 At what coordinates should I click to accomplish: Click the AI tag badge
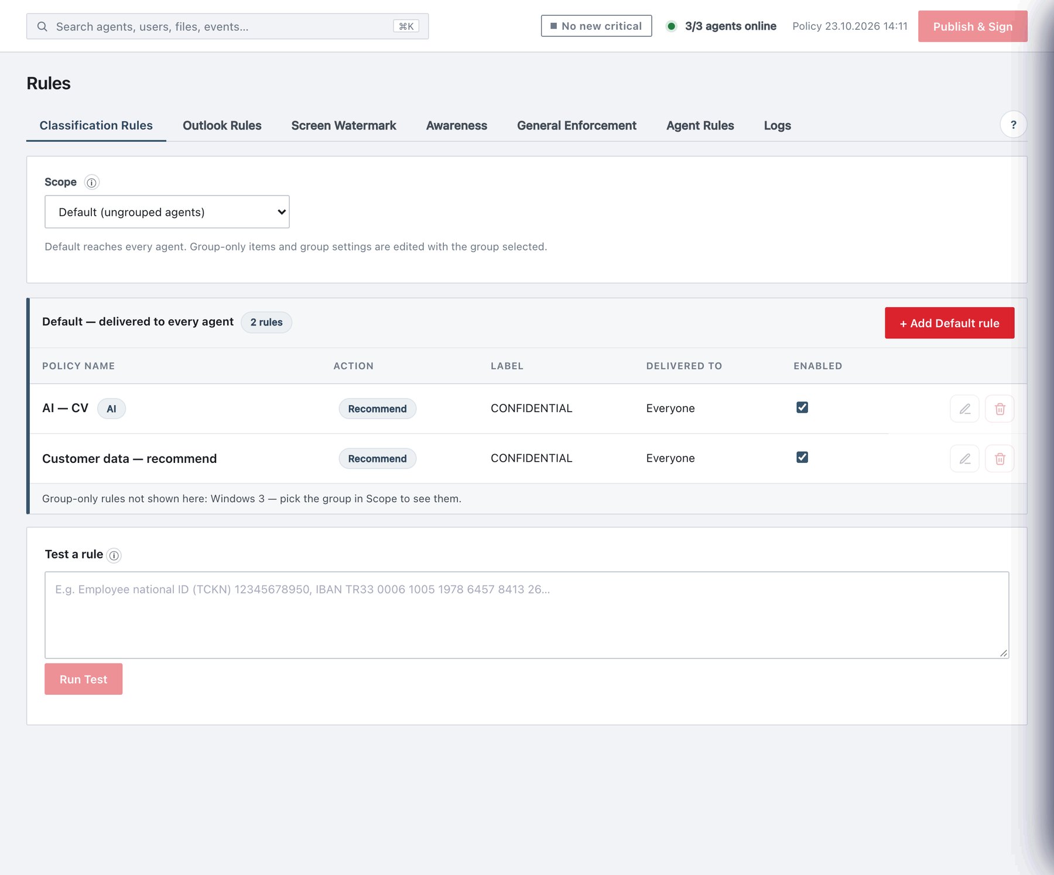pyautogui.click(x=111, y=409)
